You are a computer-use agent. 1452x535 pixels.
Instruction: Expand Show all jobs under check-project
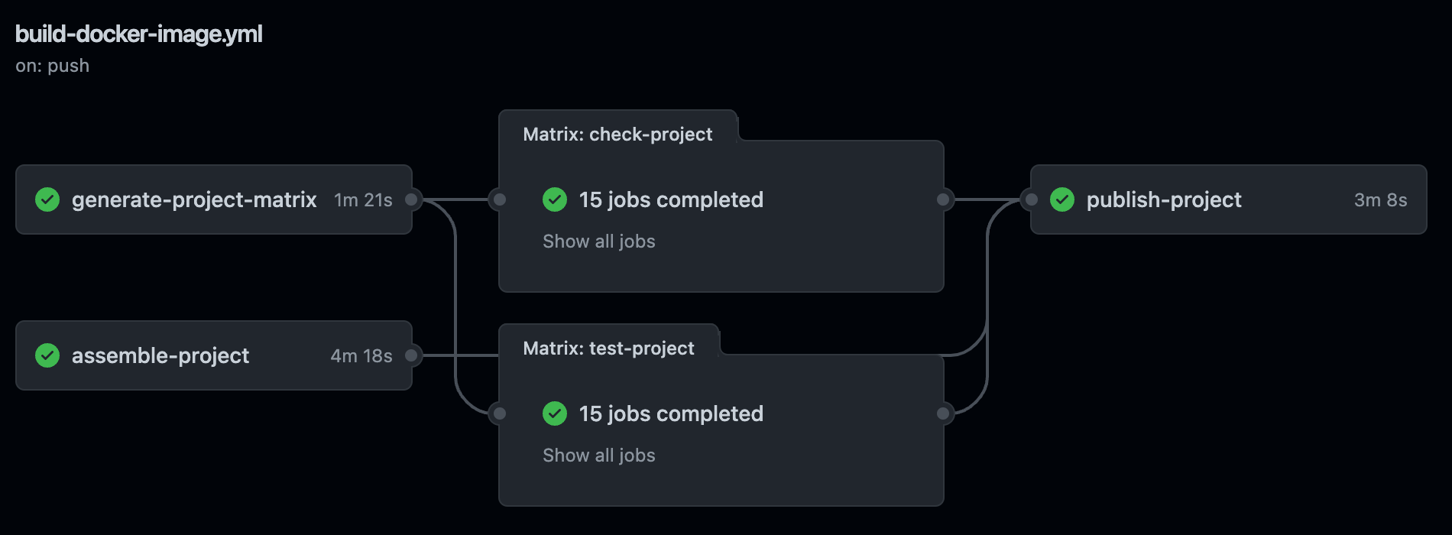[598, 242]
